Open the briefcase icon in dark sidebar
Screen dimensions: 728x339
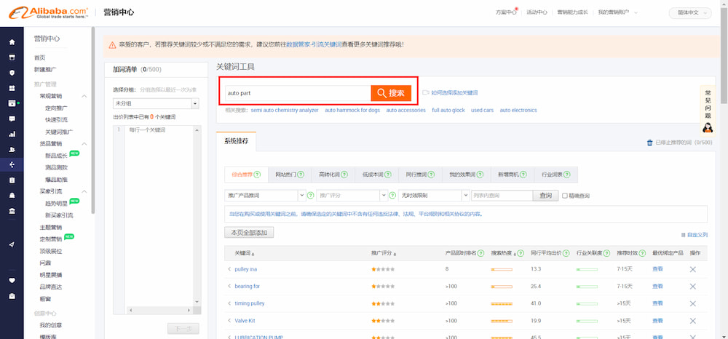pos(12,296)
